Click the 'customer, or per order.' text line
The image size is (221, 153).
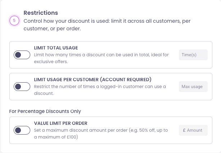coord(52,29)
